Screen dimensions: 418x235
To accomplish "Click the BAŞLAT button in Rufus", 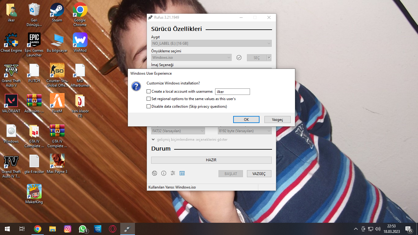I will [x=231, y=173].
